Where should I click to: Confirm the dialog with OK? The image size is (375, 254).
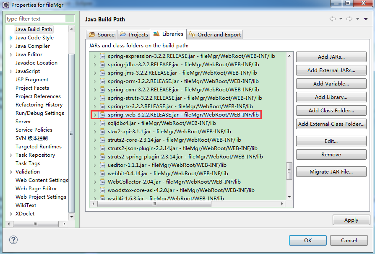(x=308, y=241)
